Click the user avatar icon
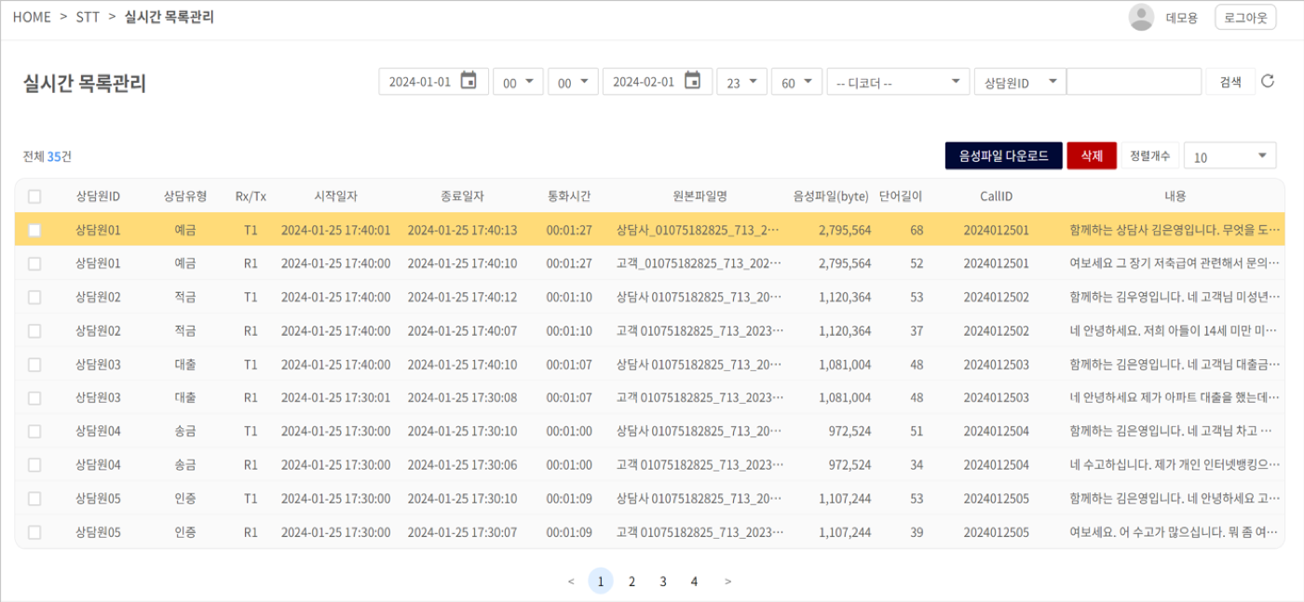Image resolution: width=1304 pixels, height=602 pixels. tap(1141, 17)
